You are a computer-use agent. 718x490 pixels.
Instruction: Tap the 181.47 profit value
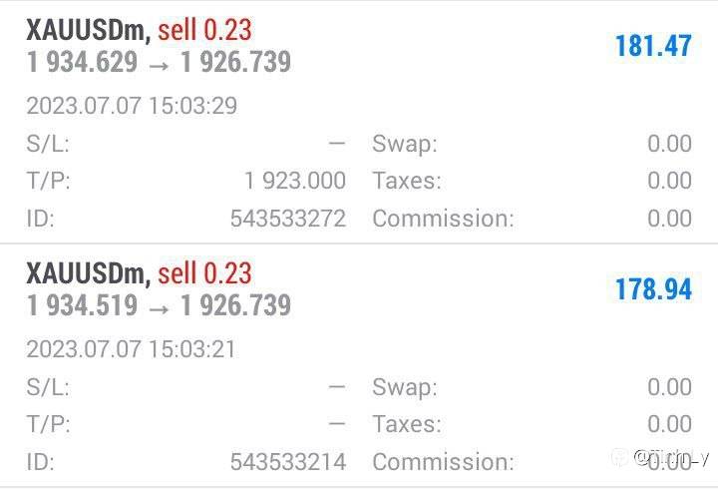(x=653, y=47)
